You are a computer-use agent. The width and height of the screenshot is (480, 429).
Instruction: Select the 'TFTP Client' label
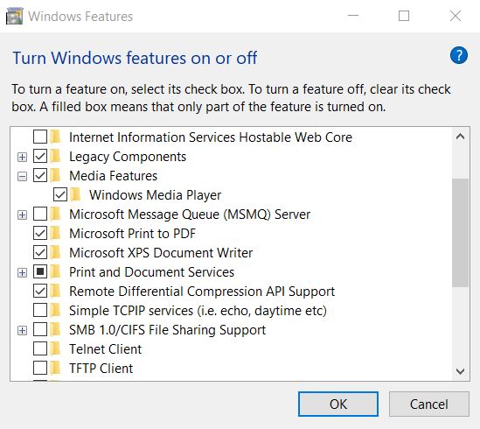pyautogui.click(x=101, y=369)
